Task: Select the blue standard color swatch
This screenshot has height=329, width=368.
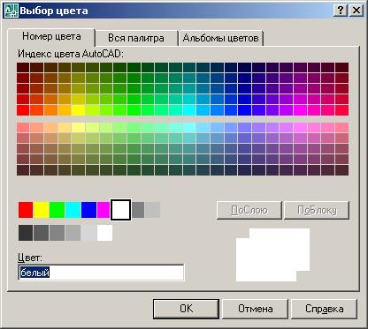Action: click(88, 210)
